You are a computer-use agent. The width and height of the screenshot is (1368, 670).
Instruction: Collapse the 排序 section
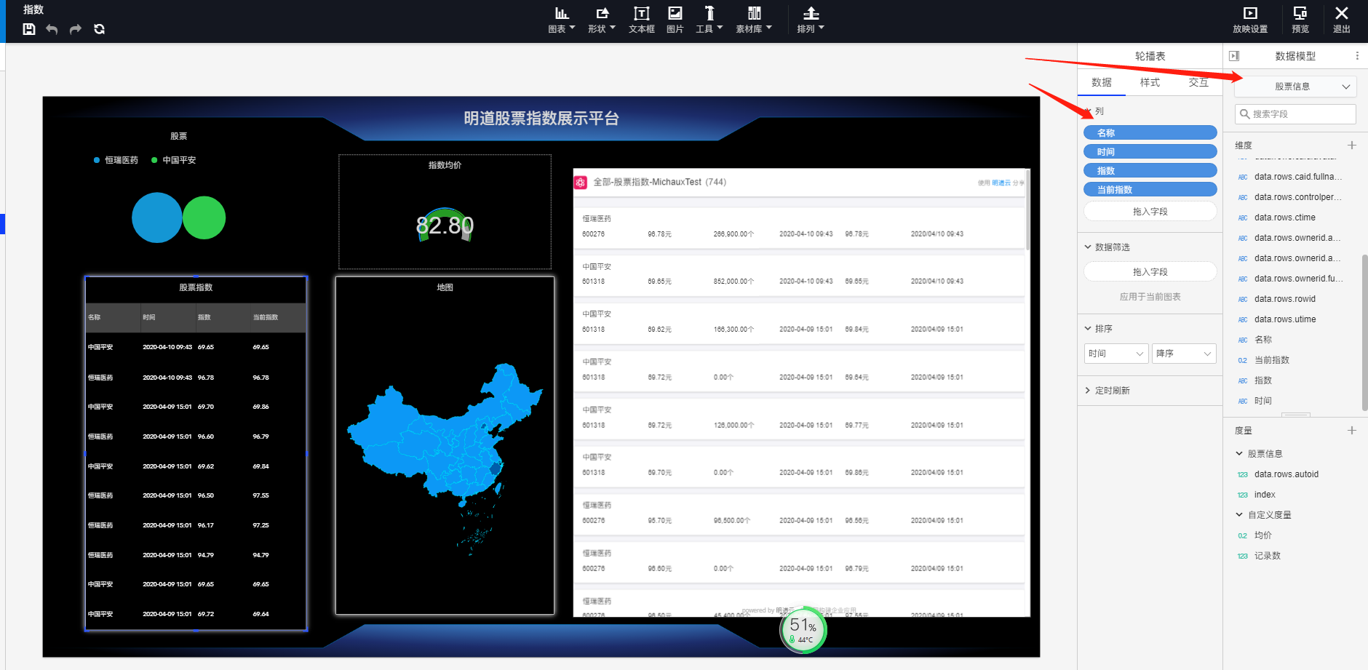(x=1088, y=329)
